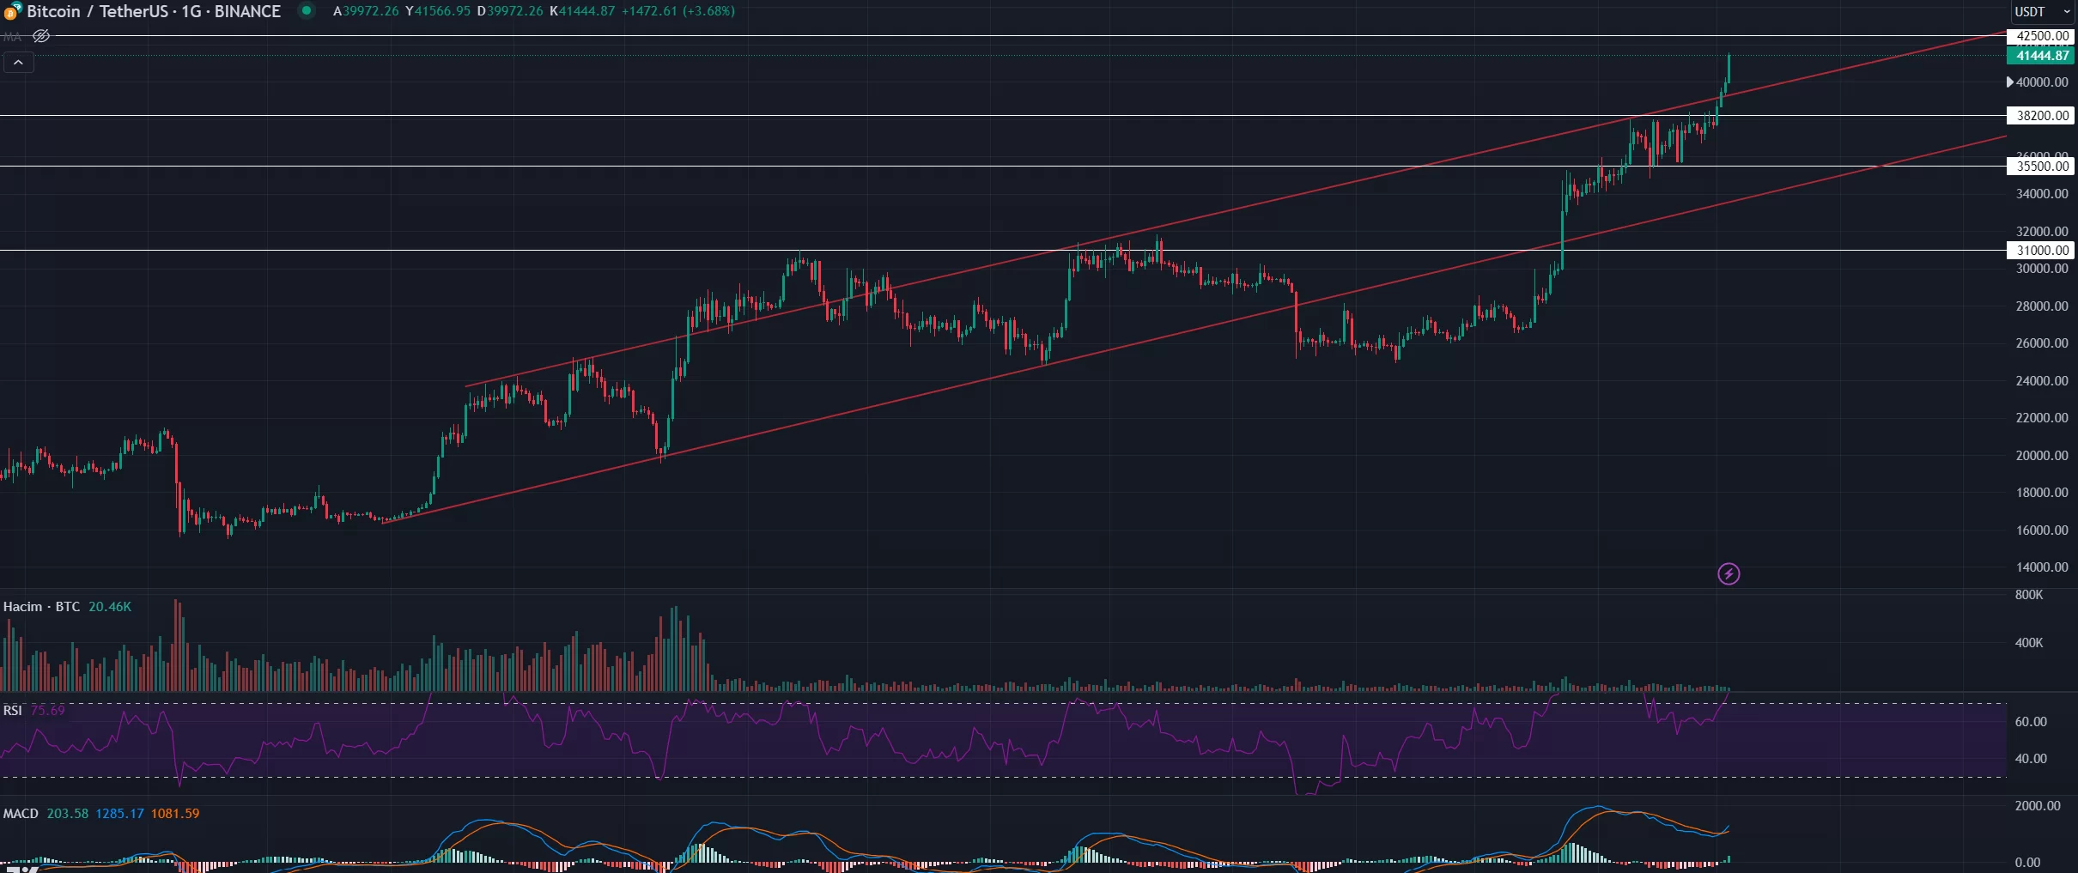This screenshot has height=873, width=2078.
Task: Collapse the indicator legend with chevron button
Action: coord(18,63)
